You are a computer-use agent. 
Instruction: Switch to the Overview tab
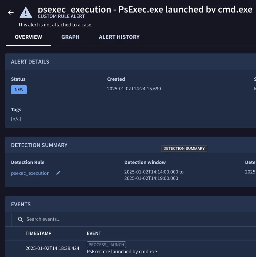tap(28, 37)
